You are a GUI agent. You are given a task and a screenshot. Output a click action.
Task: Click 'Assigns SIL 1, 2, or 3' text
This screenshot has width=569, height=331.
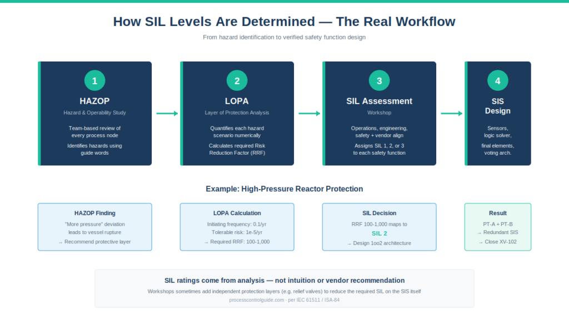coord(379,146)
